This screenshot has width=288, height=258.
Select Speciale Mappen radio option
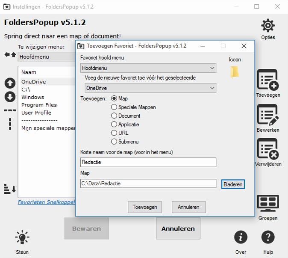click(133, 107)
